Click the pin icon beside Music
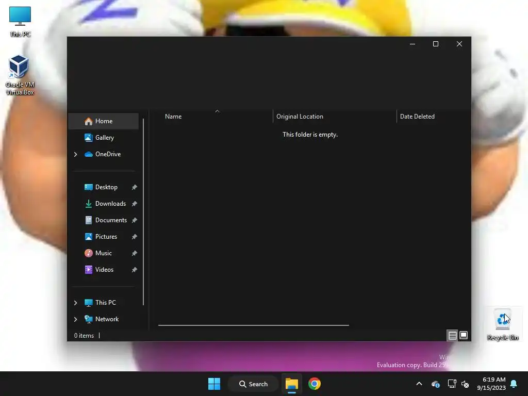This screenshot has height=396, width=528. click(135, 253)
